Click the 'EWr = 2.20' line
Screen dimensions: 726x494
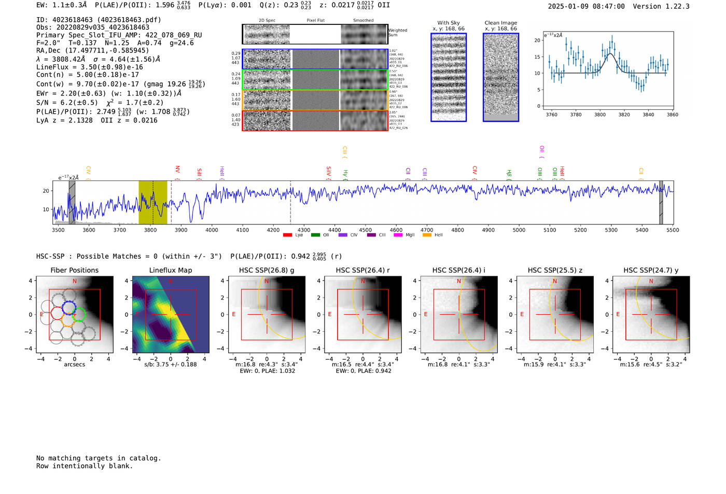tap(109, 93)
